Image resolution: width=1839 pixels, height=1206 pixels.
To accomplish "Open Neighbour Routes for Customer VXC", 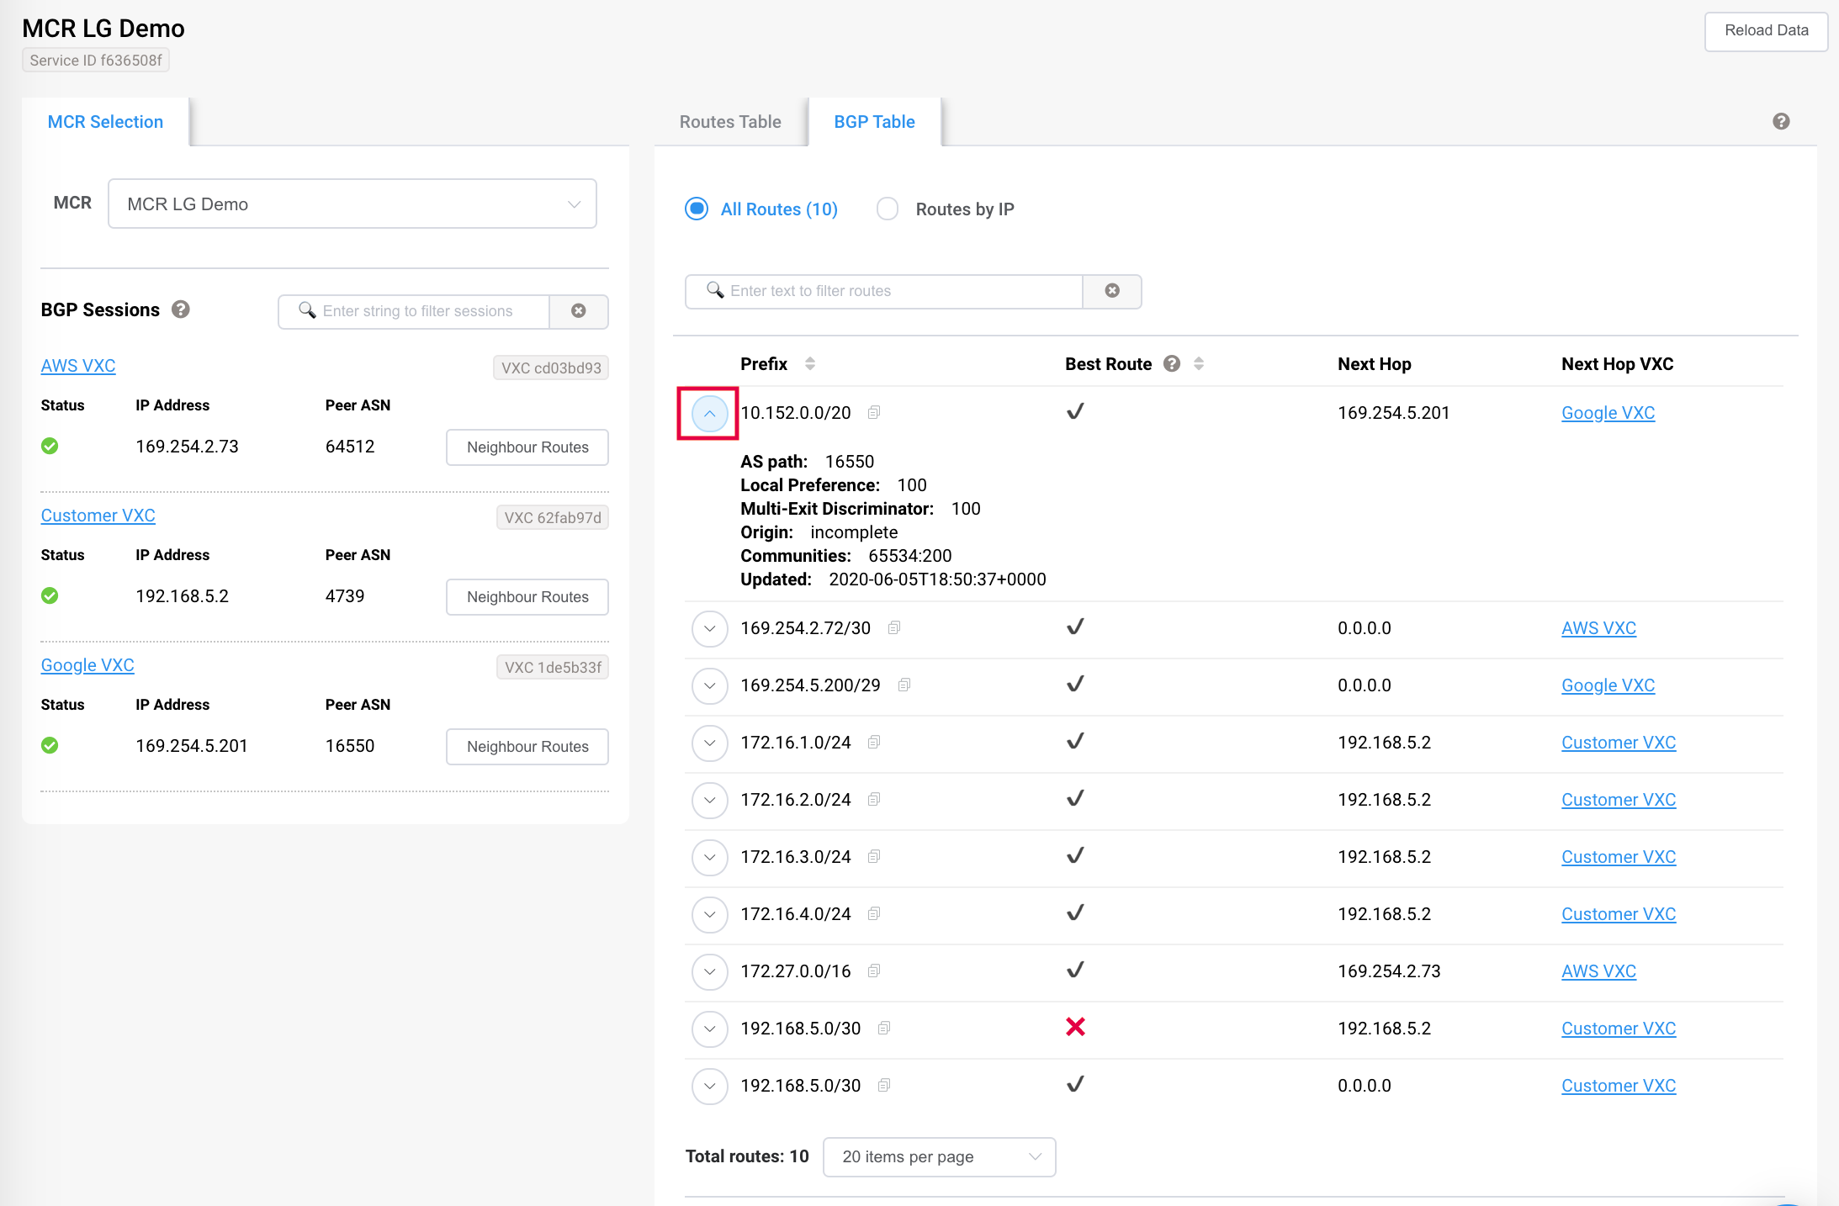I will (x=527, y=597).
